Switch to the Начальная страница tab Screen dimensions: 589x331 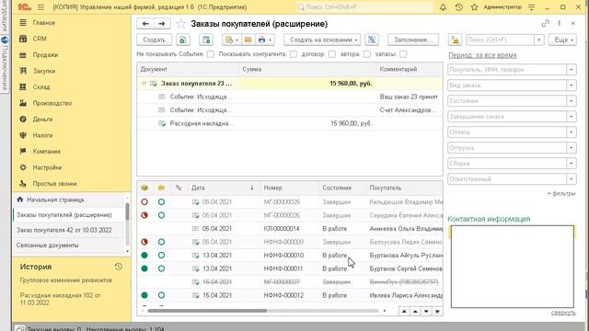[x=69, y=200]
